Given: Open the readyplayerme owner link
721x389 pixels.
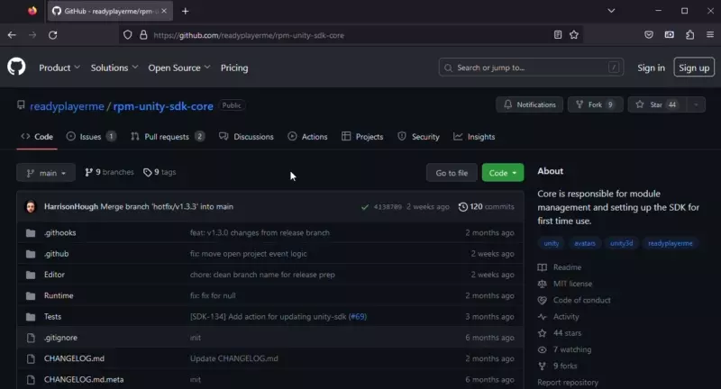Looking at the screenshot, I should click(67, 106).
